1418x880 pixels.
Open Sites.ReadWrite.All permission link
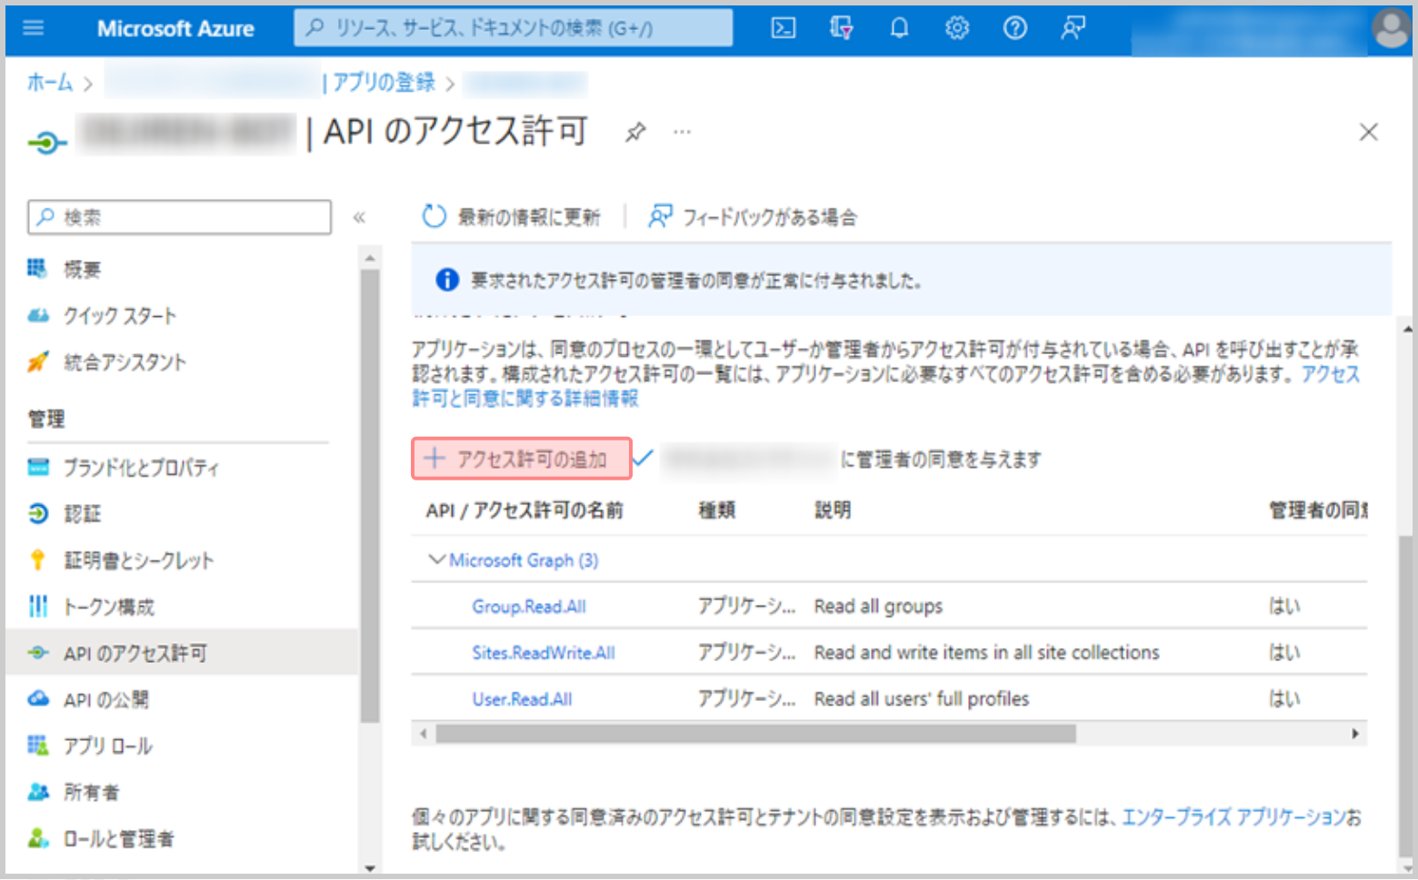point(543,653)
